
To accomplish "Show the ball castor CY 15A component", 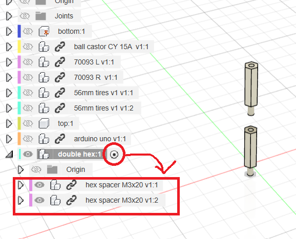I will tap(28, 47).
